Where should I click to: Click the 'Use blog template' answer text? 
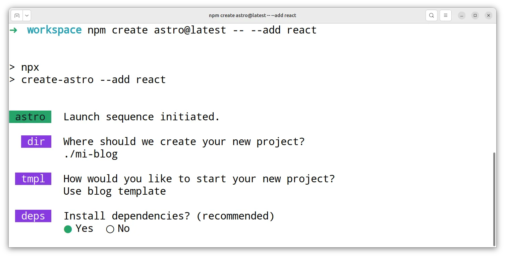[x=114, y=191]
